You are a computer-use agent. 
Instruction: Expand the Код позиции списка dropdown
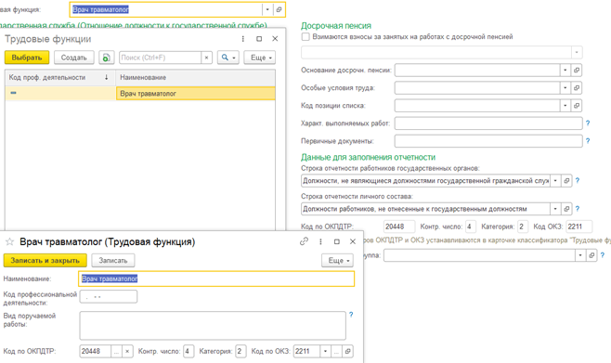(565, 106)
